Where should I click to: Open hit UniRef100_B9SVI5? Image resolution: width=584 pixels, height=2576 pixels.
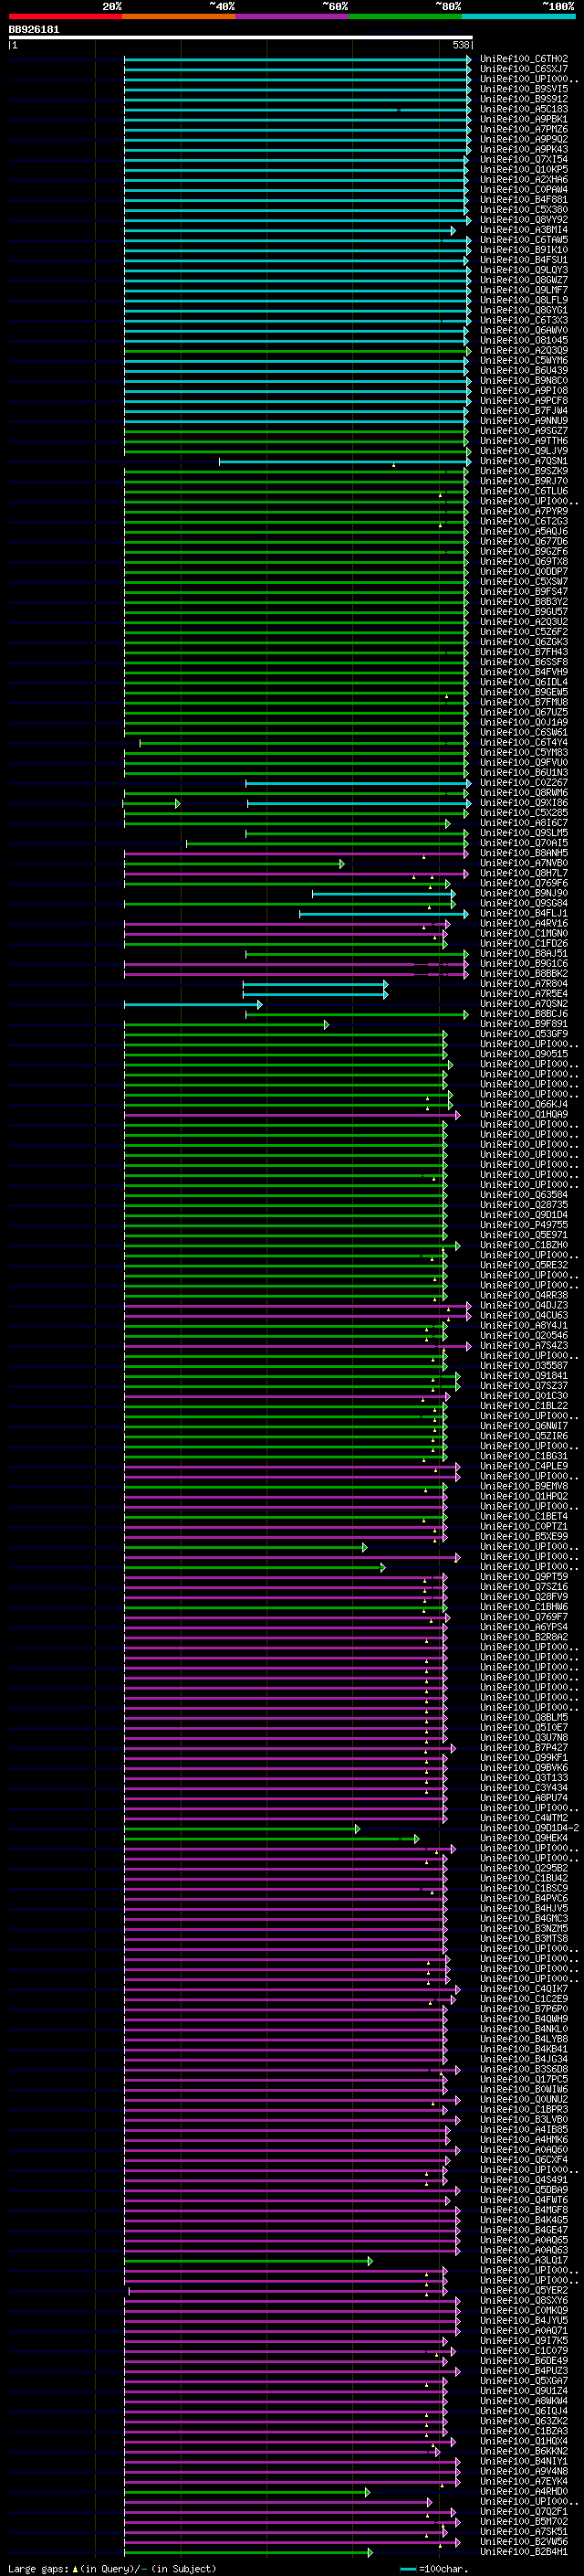coord(524,89)
